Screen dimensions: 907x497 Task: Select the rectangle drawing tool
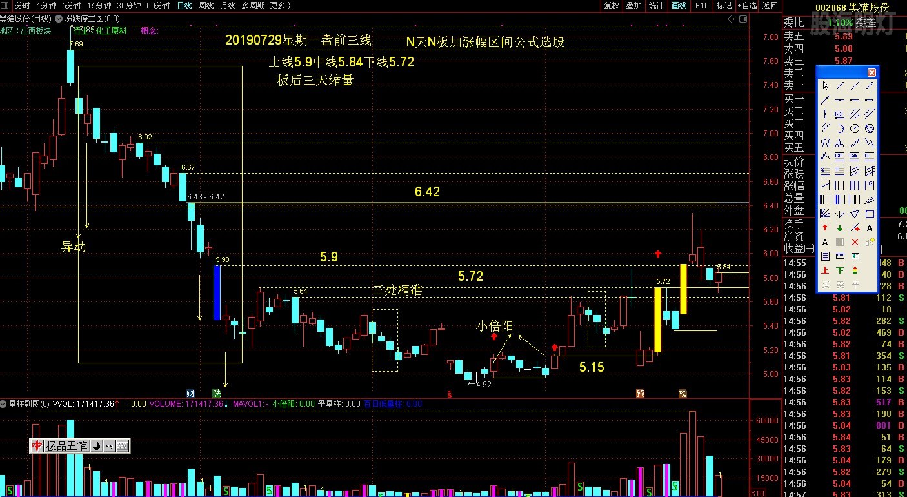870,213
